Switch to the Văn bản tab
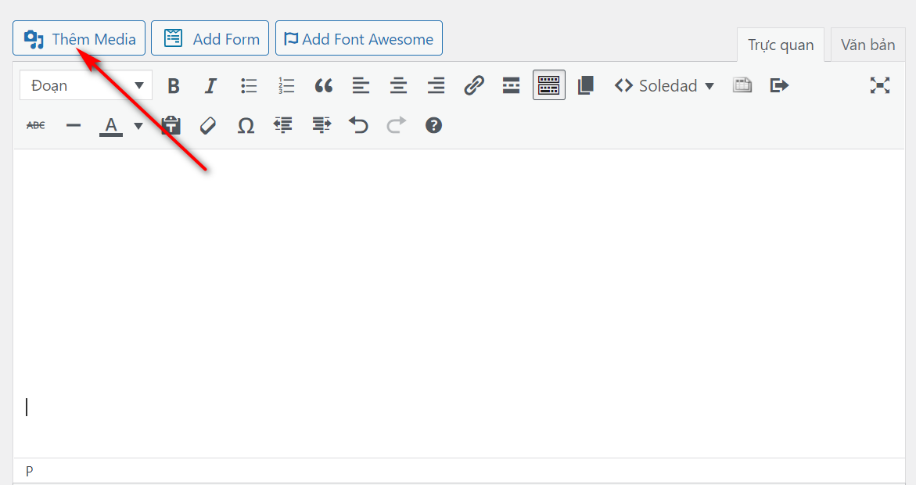This screenshot has height=485, width=916. click(868, 45)
